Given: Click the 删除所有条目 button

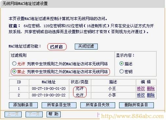Looking at the screenshot, I should pos(136,105).
